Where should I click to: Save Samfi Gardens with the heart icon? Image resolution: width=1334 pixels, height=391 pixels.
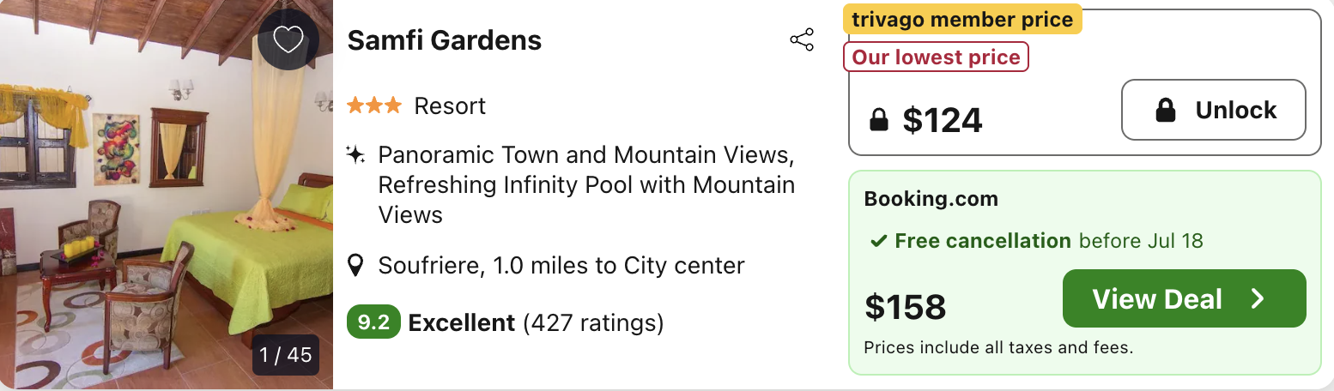pos(288,40)
